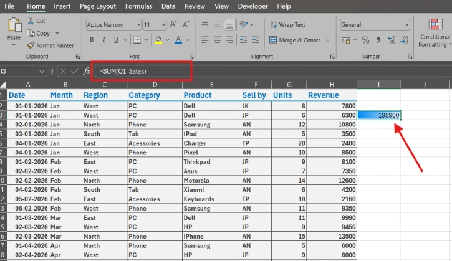The image size is (452, 261).
Task: Select column H header
Action: click(332, 85)
